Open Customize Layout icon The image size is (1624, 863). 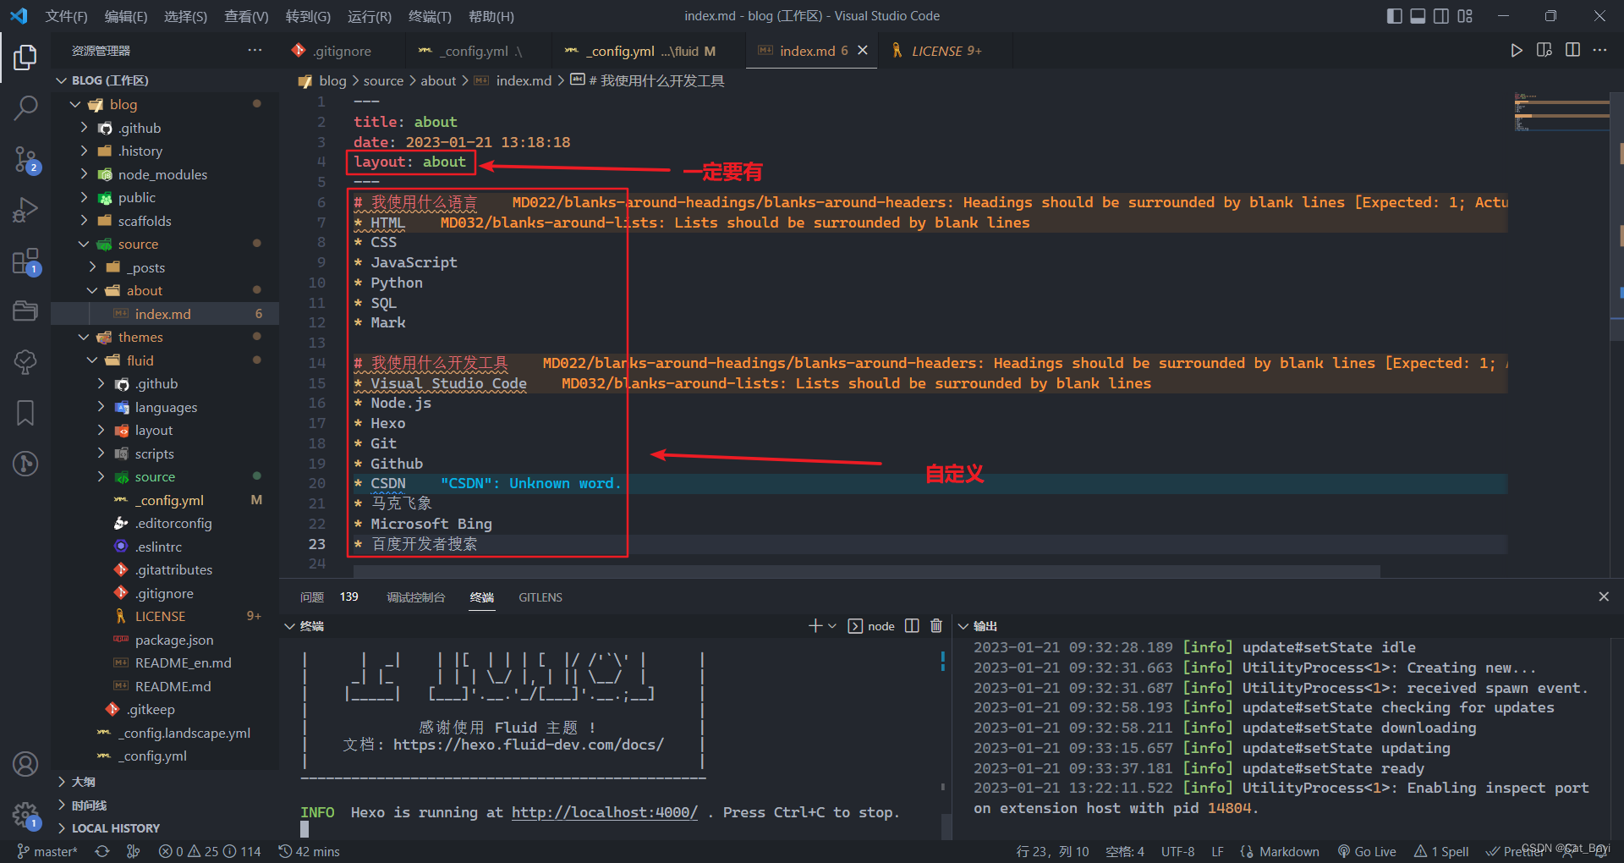coord(1465,16)
